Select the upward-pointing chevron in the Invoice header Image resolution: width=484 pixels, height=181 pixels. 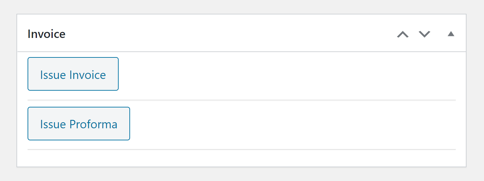click(403, 34)
